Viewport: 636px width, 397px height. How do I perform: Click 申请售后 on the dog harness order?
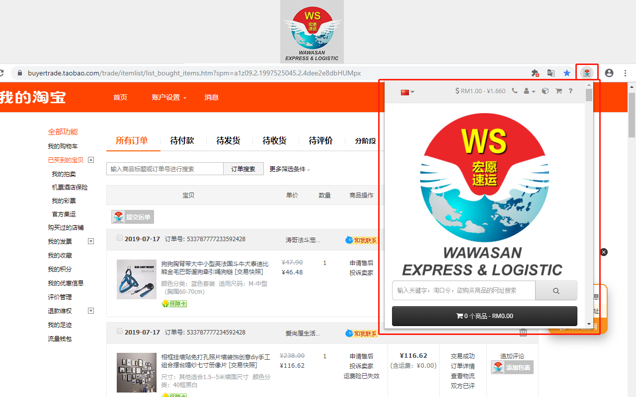361,263
